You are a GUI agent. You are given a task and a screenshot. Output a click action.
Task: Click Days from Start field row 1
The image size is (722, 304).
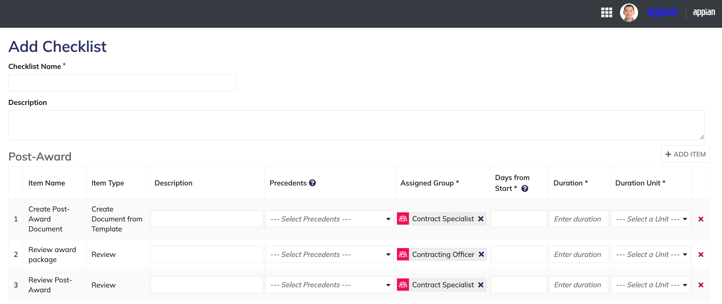coord(519,219)
